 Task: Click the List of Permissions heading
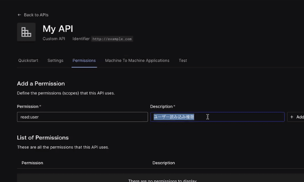(43, 138)
